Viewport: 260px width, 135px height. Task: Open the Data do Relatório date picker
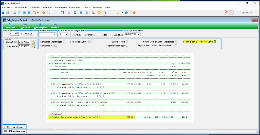click(x=139, y=34)
